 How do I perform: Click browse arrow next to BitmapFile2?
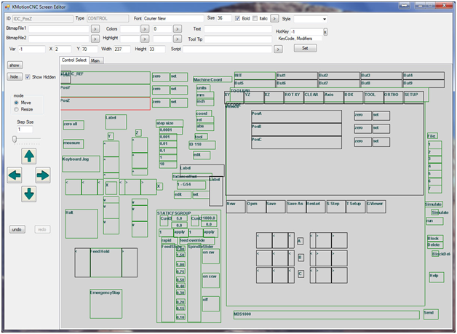click(95, 37)
